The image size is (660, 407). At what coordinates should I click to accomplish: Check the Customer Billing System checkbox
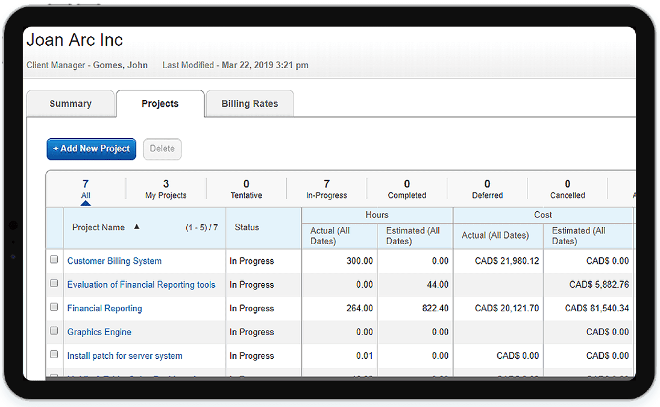[x=54, y=259]
